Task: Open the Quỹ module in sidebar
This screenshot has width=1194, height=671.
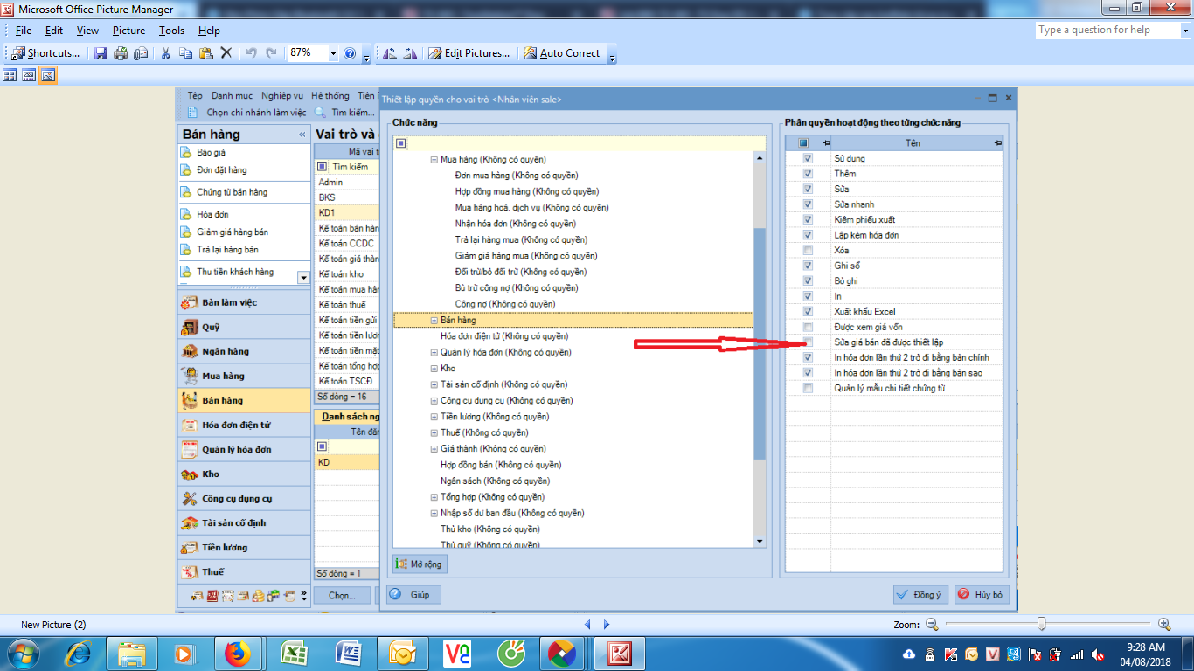Action: point(243,327)
